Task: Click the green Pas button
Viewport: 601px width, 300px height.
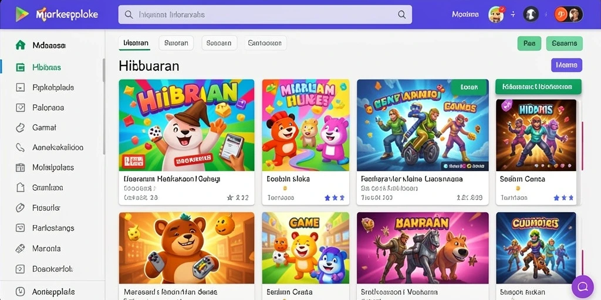Action: (529, 43)
